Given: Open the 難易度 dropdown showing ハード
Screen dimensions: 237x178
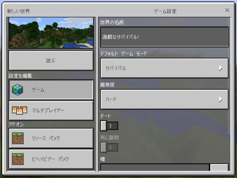Looking at the screenshot, I should [x=164, y=99].
